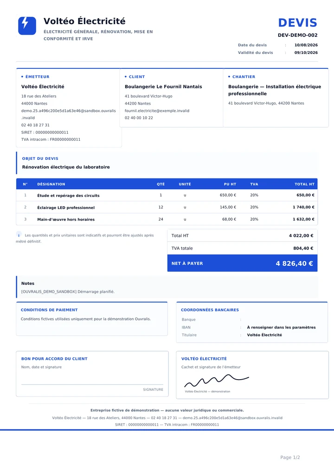Click the BON POUR ACCORD DU CLIENT heading
The image size is (334, 473).
(x=54, y=359)
